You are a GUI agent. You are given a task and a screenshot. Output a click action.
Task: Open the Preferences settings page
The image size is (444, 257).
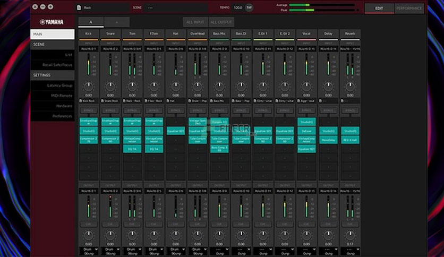53,116
